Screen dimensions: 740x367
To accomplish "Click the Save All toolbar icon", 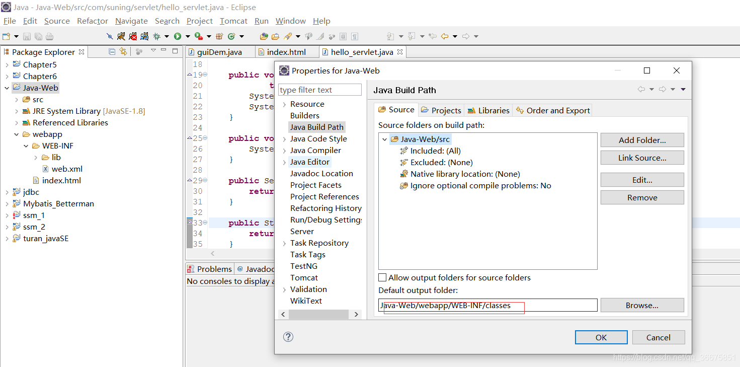I will 38,36.
